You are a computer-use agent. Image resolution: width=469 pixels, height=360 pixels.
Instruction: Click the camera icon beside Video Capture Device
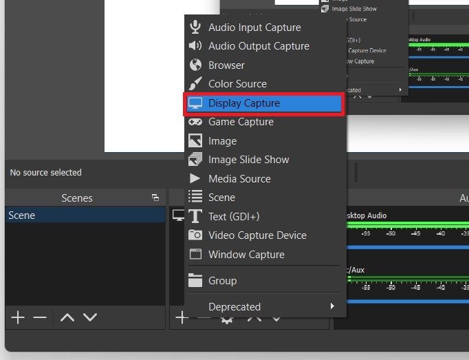(x=195, y=235)
